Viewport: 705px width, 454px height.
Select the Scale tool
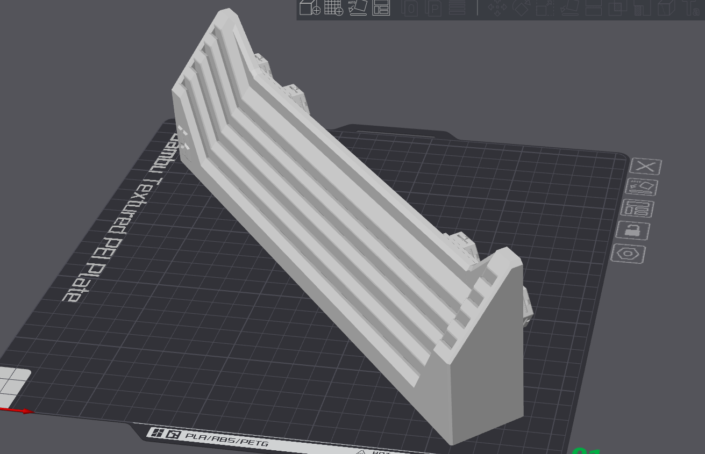pyautogui.click(x=545, y=8)
